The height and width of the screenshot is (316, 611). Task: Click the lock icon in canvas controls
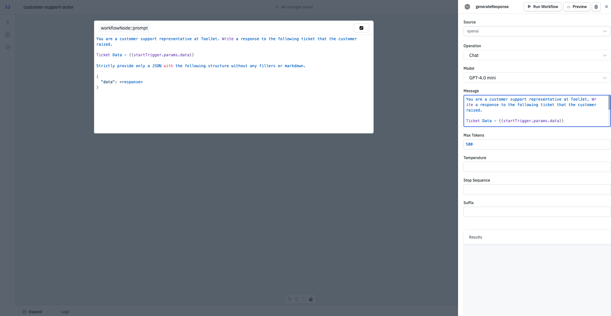pyautogui.click(x=310, y=299)
